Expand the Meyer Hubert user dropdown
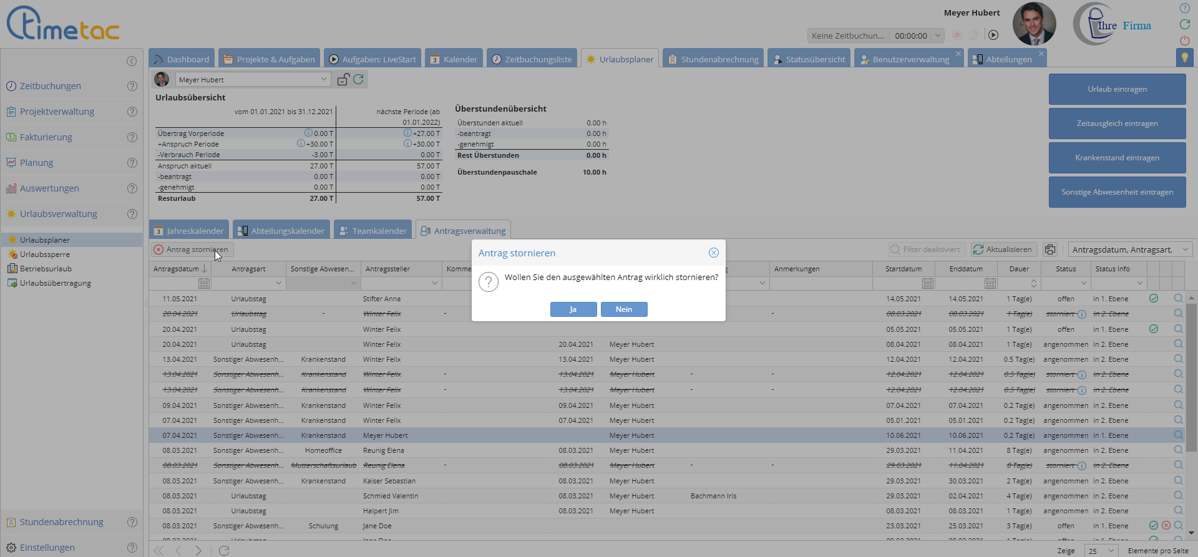The width and height of the screenshot is (1198, 557). pos(323,79)
